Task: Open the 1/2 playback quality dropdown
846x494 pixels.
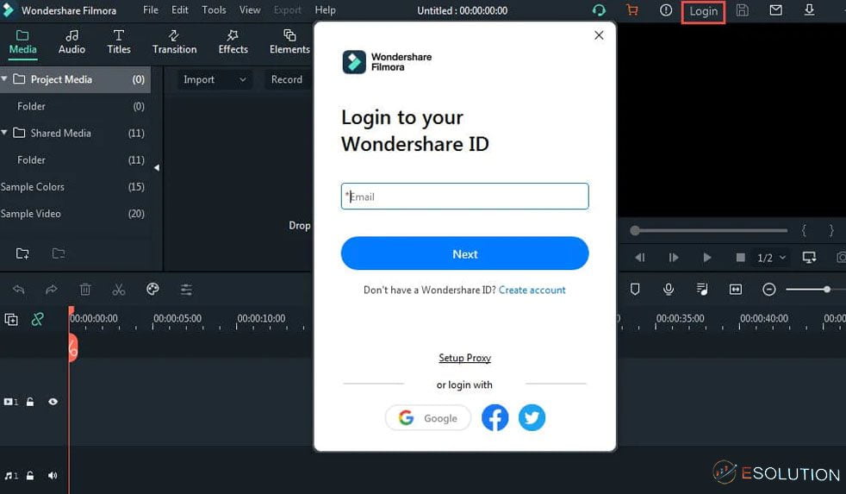Action: point(771,258)
